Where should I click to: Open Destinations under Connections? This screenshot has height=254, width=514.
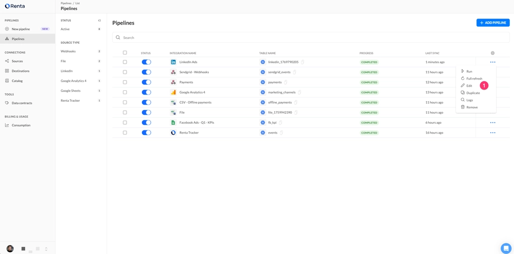28,71
